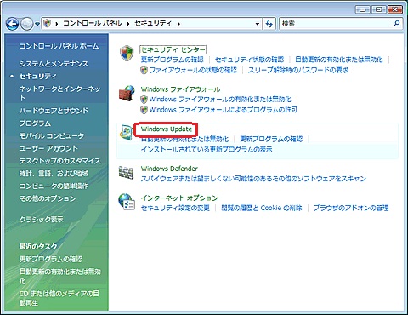Screen dimensions: 408x315
Task: Select コントロール パネル ホーム in sidebar
Action: [x=59, y=46]
